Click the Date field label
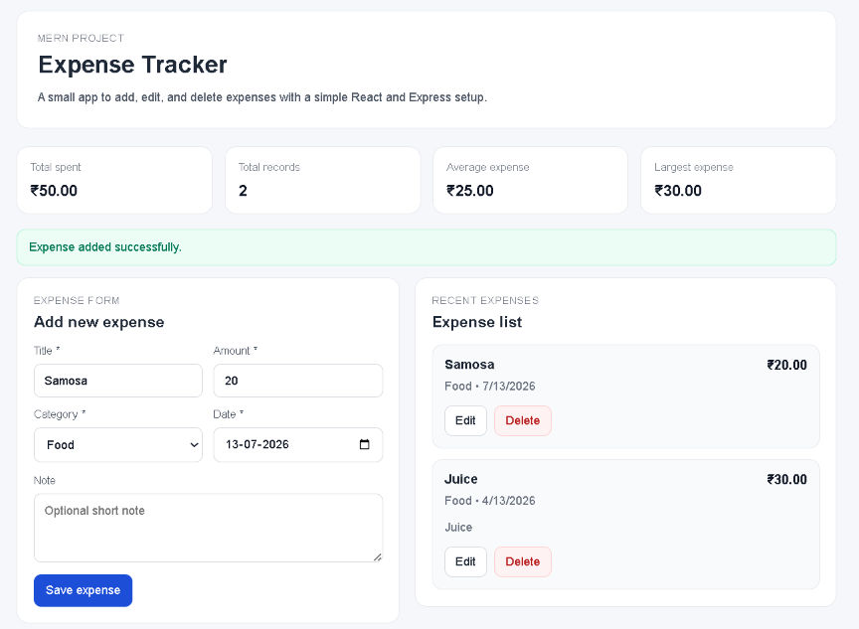This screenshot has width=859, height=629. [228, 414]
